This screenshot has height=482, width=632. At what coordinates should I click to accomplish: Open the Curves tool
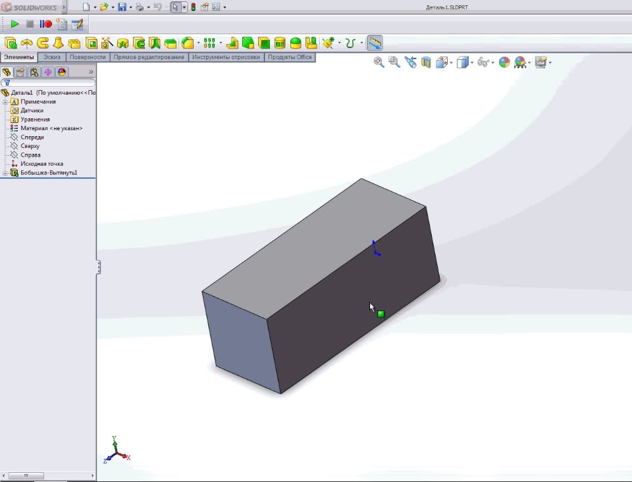coord(350,43)
